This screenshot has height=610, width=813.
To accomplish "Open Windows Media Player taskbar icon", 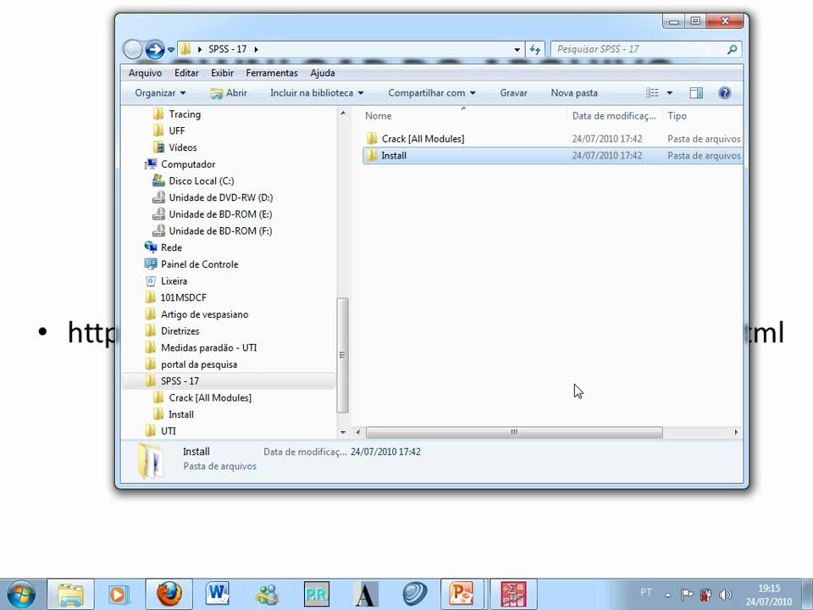I will 119,595.
